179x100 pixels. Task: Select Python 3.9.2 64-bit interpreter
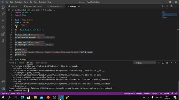click(8, 93)
